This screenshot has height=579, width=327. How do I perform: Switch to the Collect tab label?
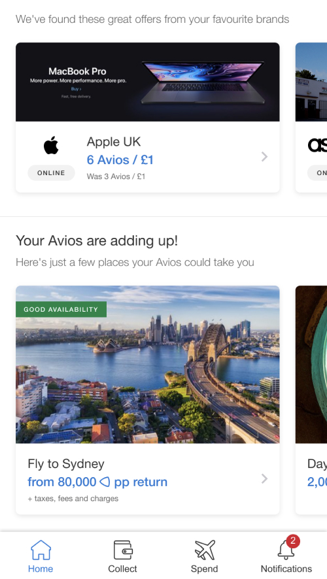123,569
